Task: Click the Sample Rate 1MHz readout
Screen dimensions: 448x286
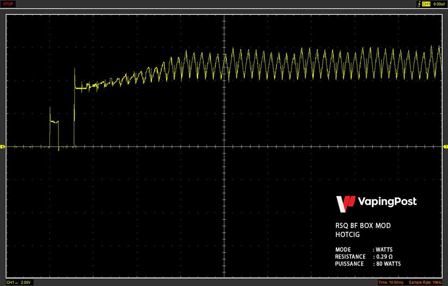Action: coord(425,283)
